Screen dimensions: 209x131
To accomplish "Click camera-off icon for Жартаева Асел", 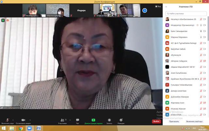I will pos(204,103).
